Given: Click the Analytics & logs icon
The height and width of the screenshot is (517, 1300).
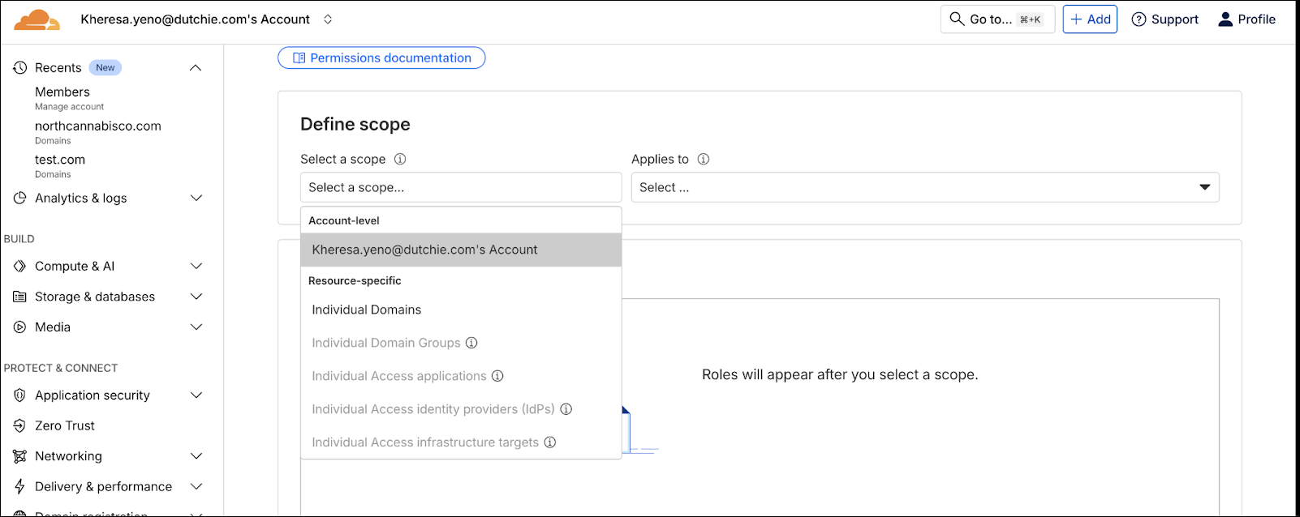Looking at the screenshot, I should coord(20,198).
